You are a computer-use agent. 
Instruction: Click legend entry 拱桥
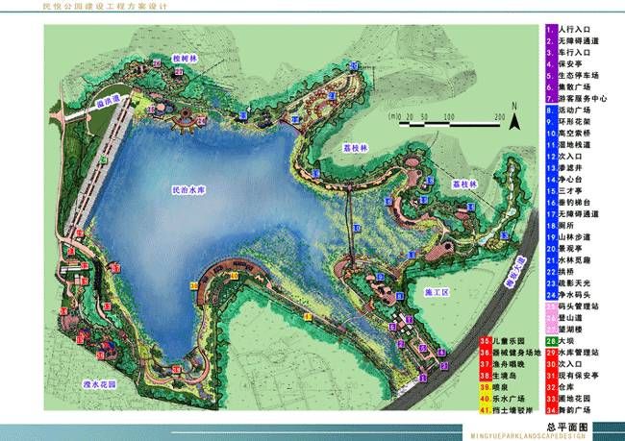pyautogui.click(x=561, y=272)
